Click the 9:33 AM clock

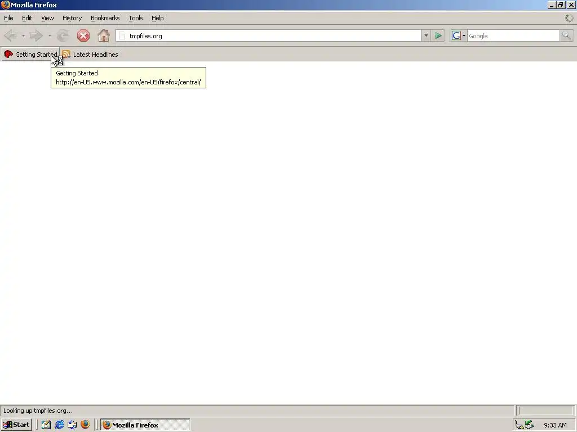point(555,425)
